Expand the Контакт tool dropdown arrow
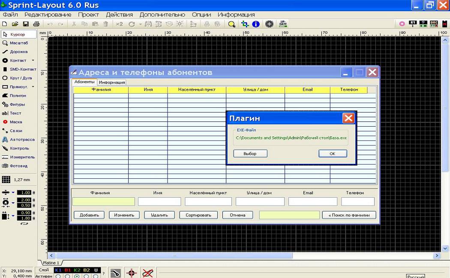 [x=33, y=61]
